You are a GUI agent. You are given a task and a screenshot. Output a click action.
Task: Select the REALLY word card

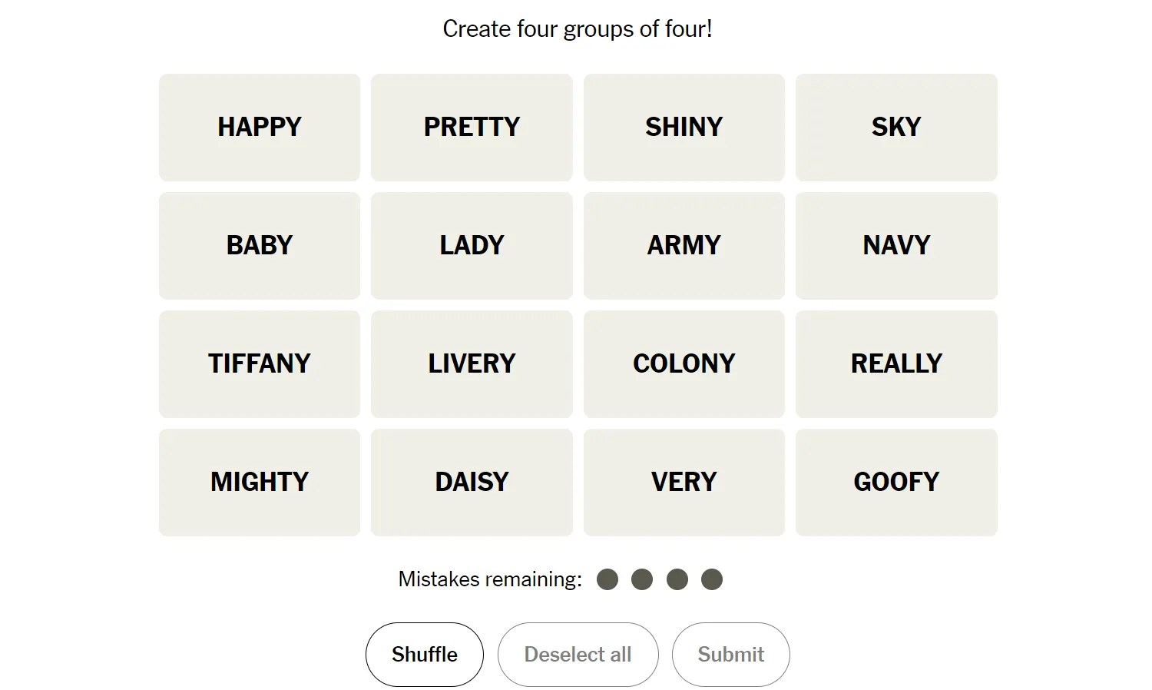coord(896,364)
